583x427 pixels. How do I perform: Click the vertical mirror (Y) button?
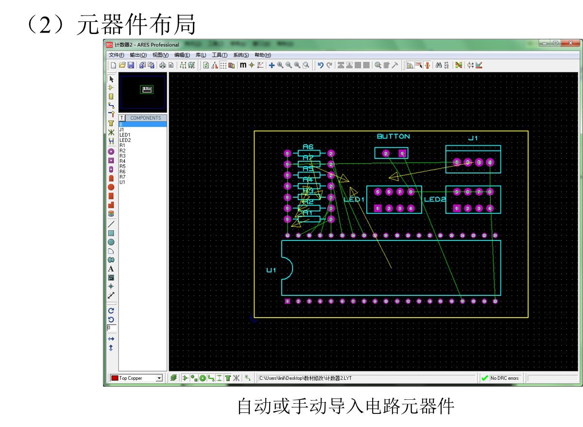click(x=111, y=348)
